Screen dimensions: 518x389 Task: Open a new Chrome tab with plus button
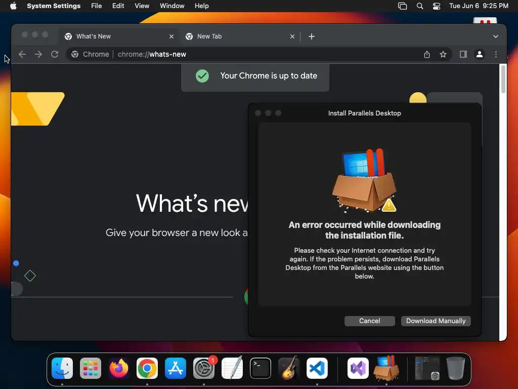[312, 36]
